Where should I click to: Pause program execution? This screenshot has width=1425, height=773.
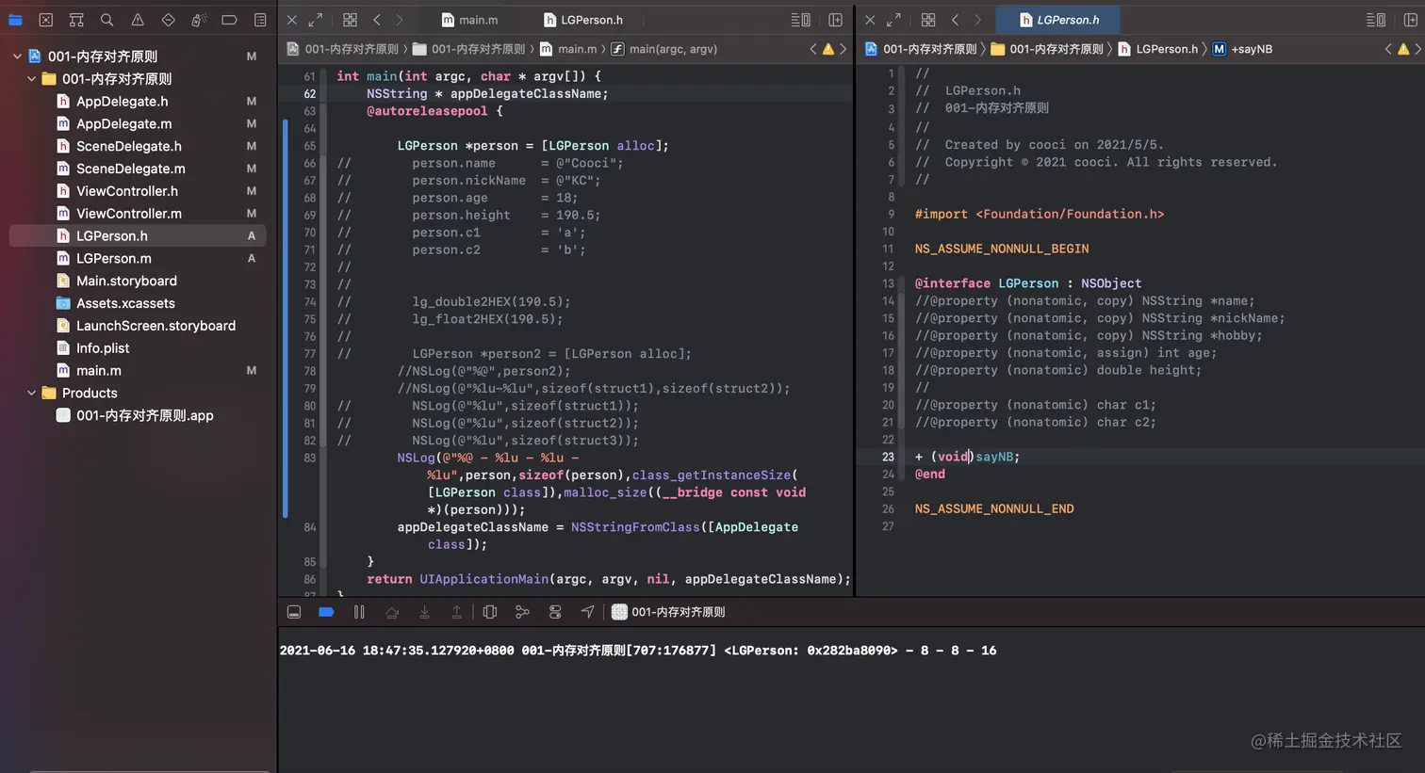(359, 612)
